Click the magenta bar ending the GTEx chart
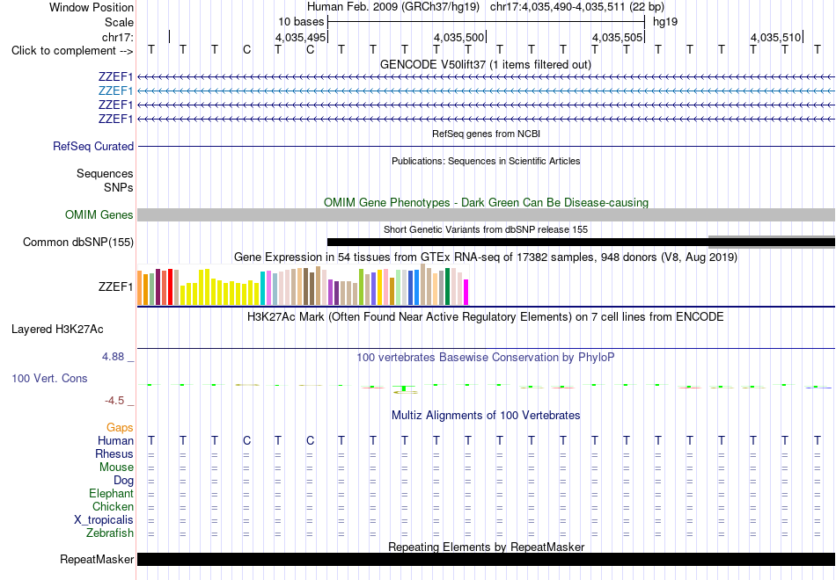Screen dimensions: 836x580 click(466, 293)
